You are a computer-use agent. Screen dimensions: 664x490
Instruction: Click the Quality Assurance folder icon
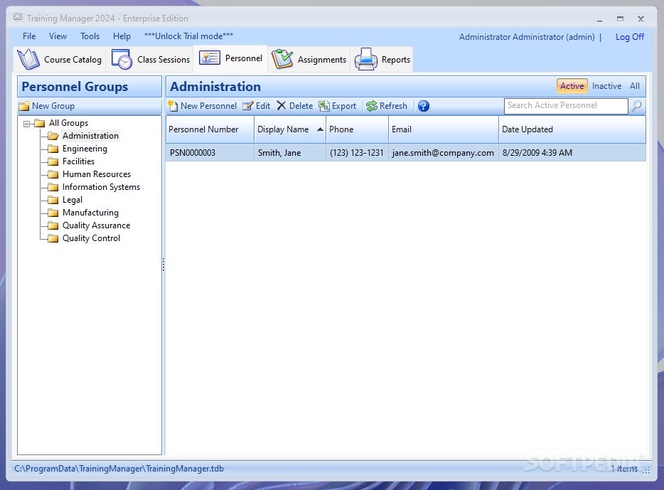53,225
